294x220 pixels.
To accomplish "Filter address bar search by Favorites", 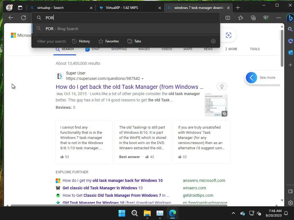I will (x=109, y=41).
